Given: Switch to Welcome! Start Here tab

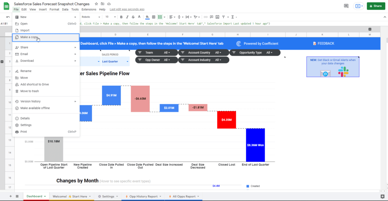Looking at the screenshot, I should pos(72,196).
